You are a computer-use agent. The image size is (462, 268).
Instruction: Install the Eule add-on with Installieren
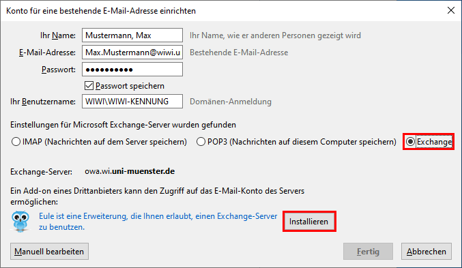click(308, 222)
